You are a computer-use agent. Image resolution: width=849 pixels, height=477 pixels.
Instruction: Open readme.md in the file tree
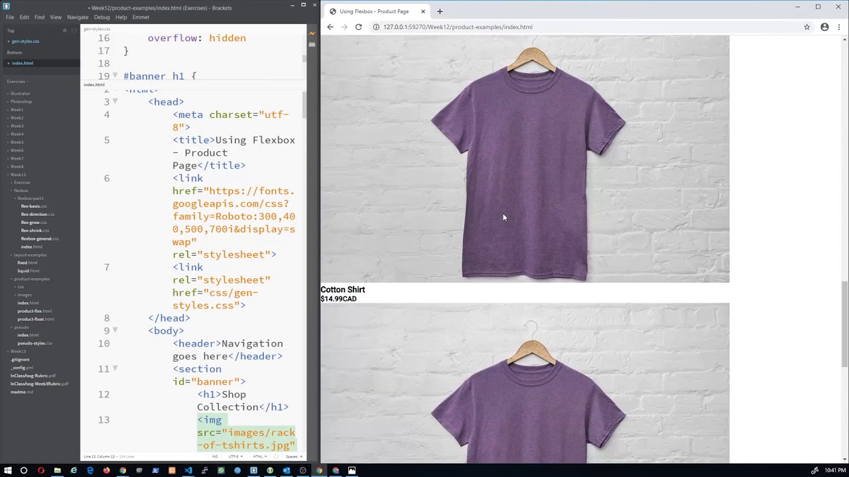22,392
